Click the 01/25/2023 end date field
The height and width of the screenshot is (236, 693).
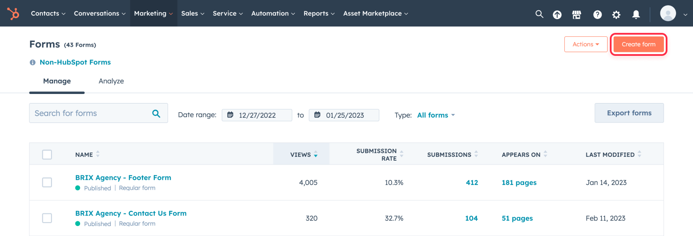[344, 115]
